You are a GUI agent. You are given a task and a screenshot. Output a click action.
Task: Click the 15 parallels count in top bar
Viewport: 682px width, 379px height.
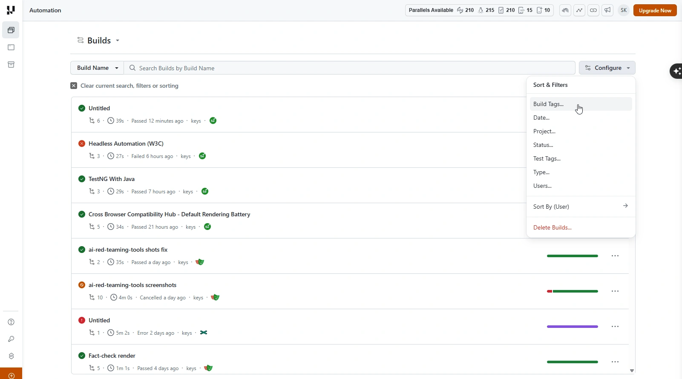(x=525, y=10)
